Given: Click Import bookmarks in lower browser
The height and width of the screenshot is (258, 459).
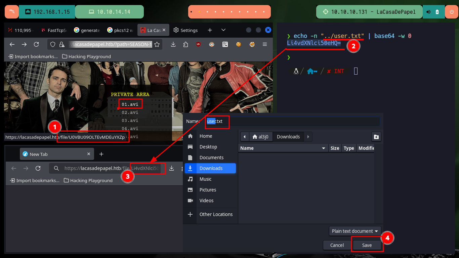Looking at the screenshot, I should tap(35, 180).
